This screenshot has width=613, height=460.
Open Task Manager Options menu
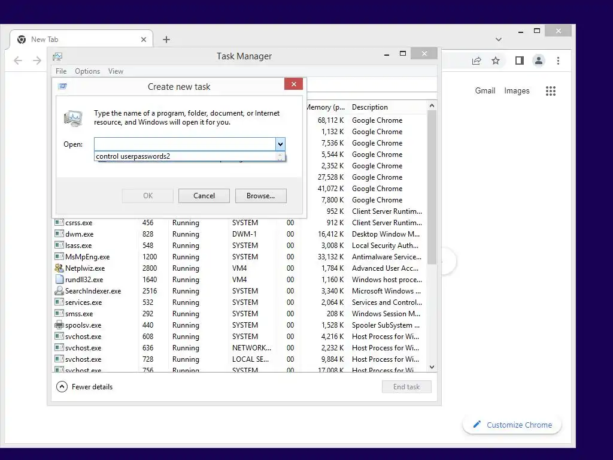(87, 71)
